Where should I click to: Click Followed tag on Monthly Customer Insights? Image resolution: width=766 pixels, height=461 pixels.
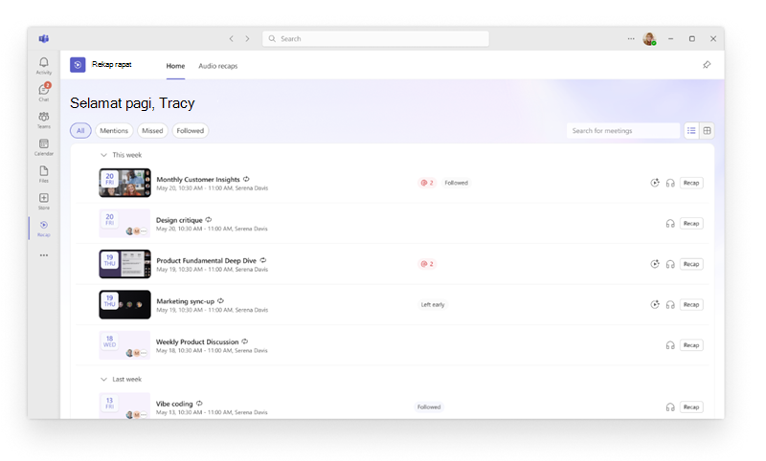pos(457,183)
